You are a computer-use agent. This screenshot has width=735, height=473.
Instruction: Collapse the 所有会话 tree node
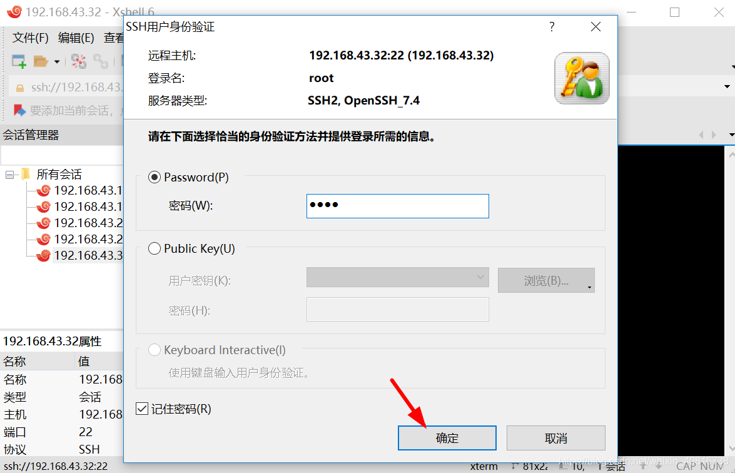pyautogui.click(x=9, y=175)
